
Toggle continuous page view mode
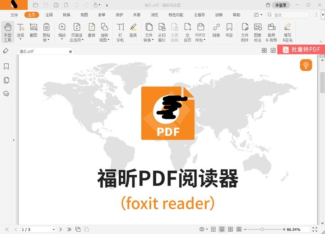[222, 229]
